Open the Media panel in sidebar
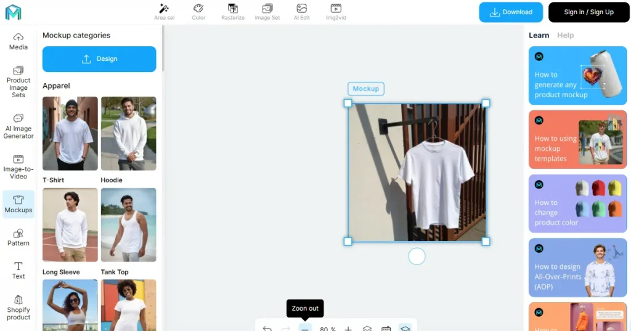 coord(18,42)
